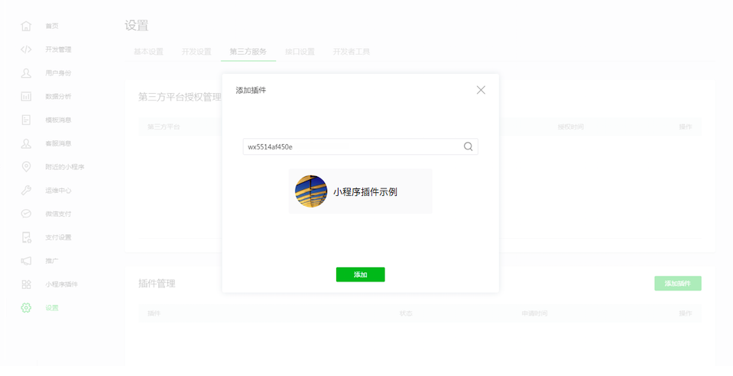Click the 添加插件 button in plugin management

point(677,284)
